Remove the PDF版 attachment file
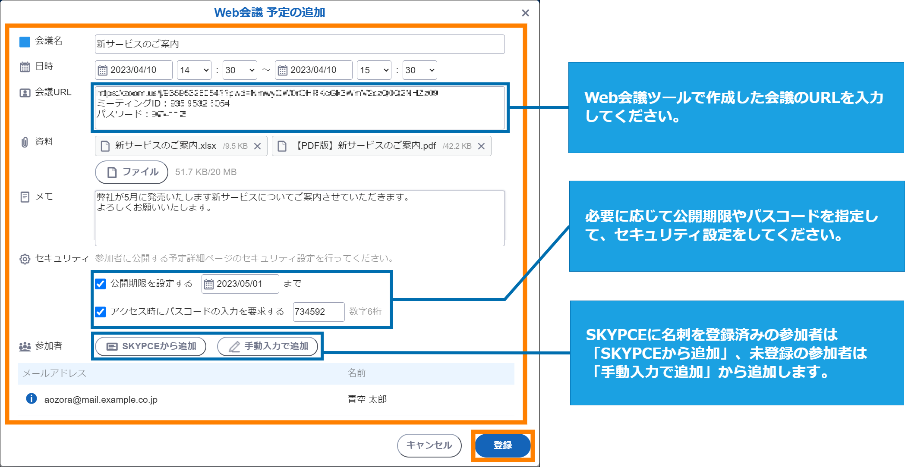Image resolution: width=905 pixels, height=467 pixels. [x=481, y=146]
